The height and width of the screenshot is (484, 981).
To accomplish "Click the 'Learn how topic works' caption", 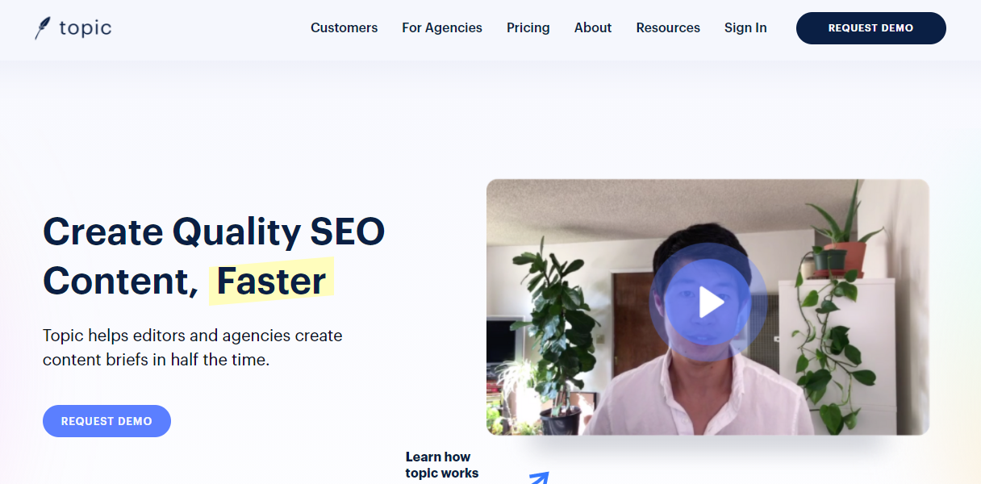I will 441,465.
